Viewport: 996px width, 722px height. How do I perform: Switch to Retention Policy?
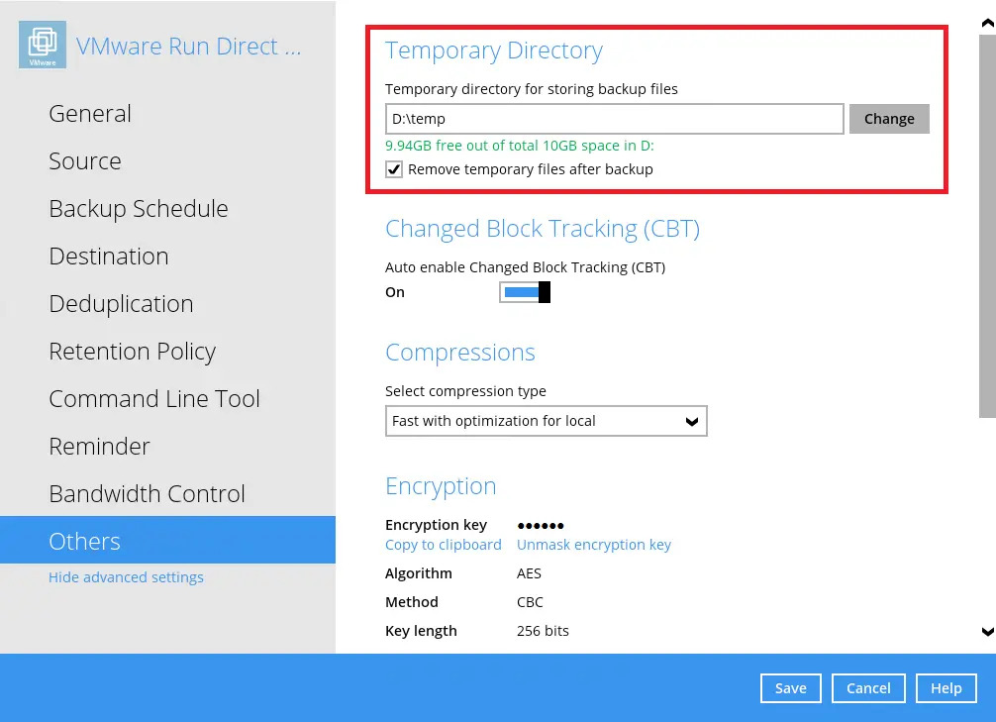(132, 352)
